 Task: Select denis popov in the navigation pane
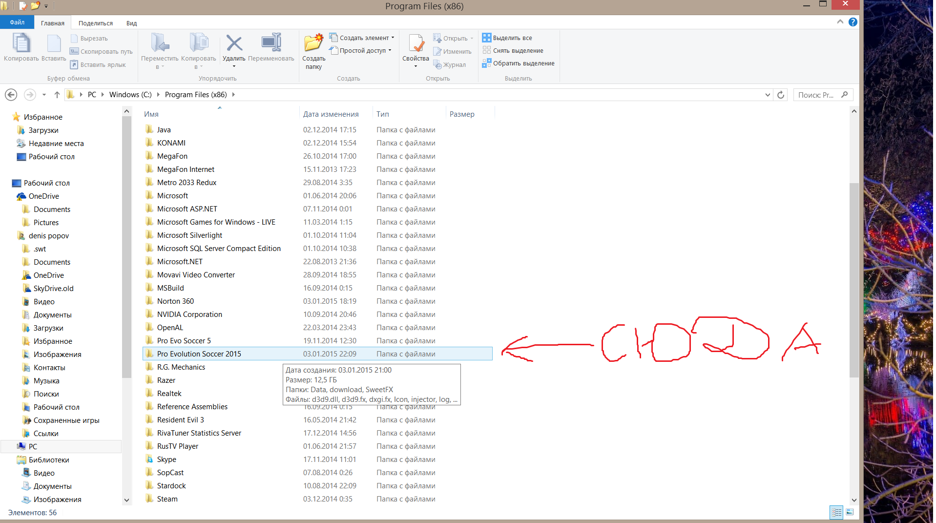[49, 236]
